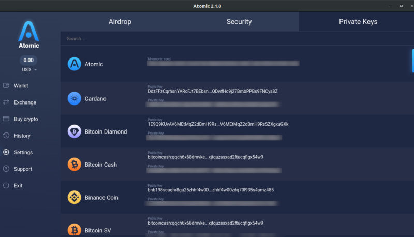Click the History clock icon

click(6, 136)
